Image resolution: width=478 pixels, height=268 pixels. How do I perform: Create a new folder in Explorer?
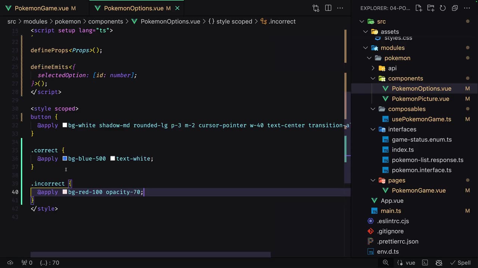coord(431,8)
